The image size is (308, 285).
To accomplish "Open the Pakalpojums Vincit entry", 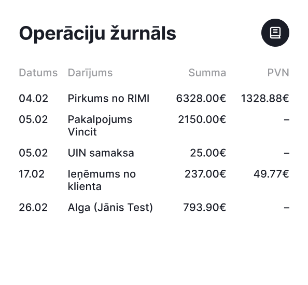I will [100, 126].
